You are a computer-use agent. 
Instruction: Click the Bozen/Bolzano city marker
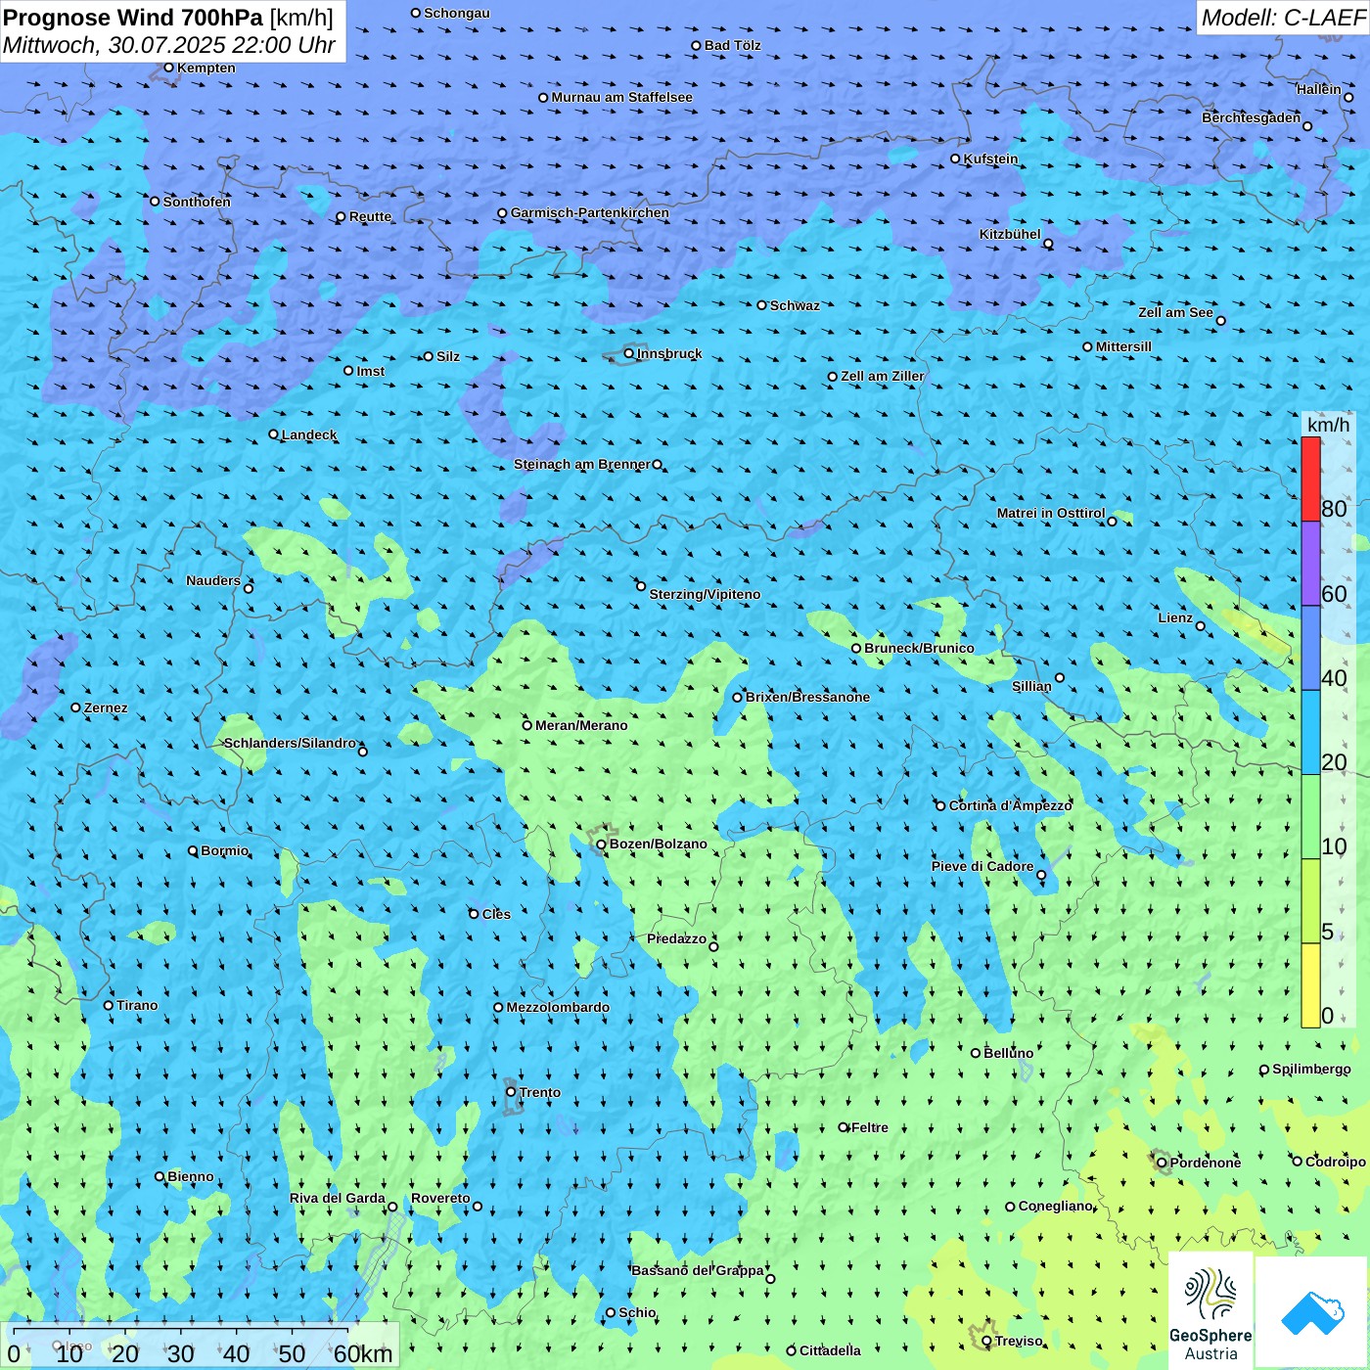tap(601, 844)
